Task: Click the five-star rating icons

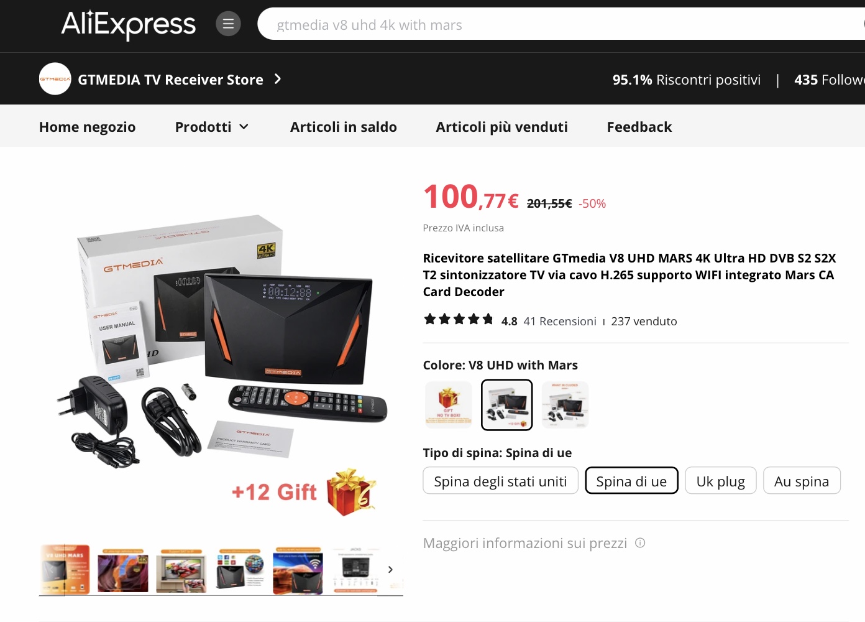Action: coord(459,320)
